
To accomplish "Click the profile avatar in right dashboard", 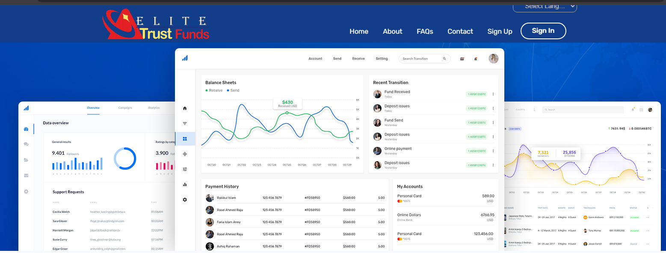I will (650, 110).
